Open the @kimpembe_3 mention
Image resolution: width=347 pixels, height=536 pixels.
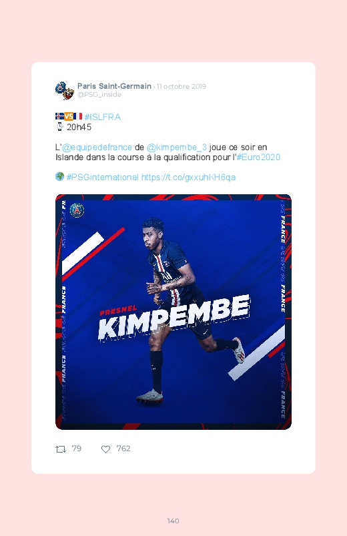[x=177, y=148]
